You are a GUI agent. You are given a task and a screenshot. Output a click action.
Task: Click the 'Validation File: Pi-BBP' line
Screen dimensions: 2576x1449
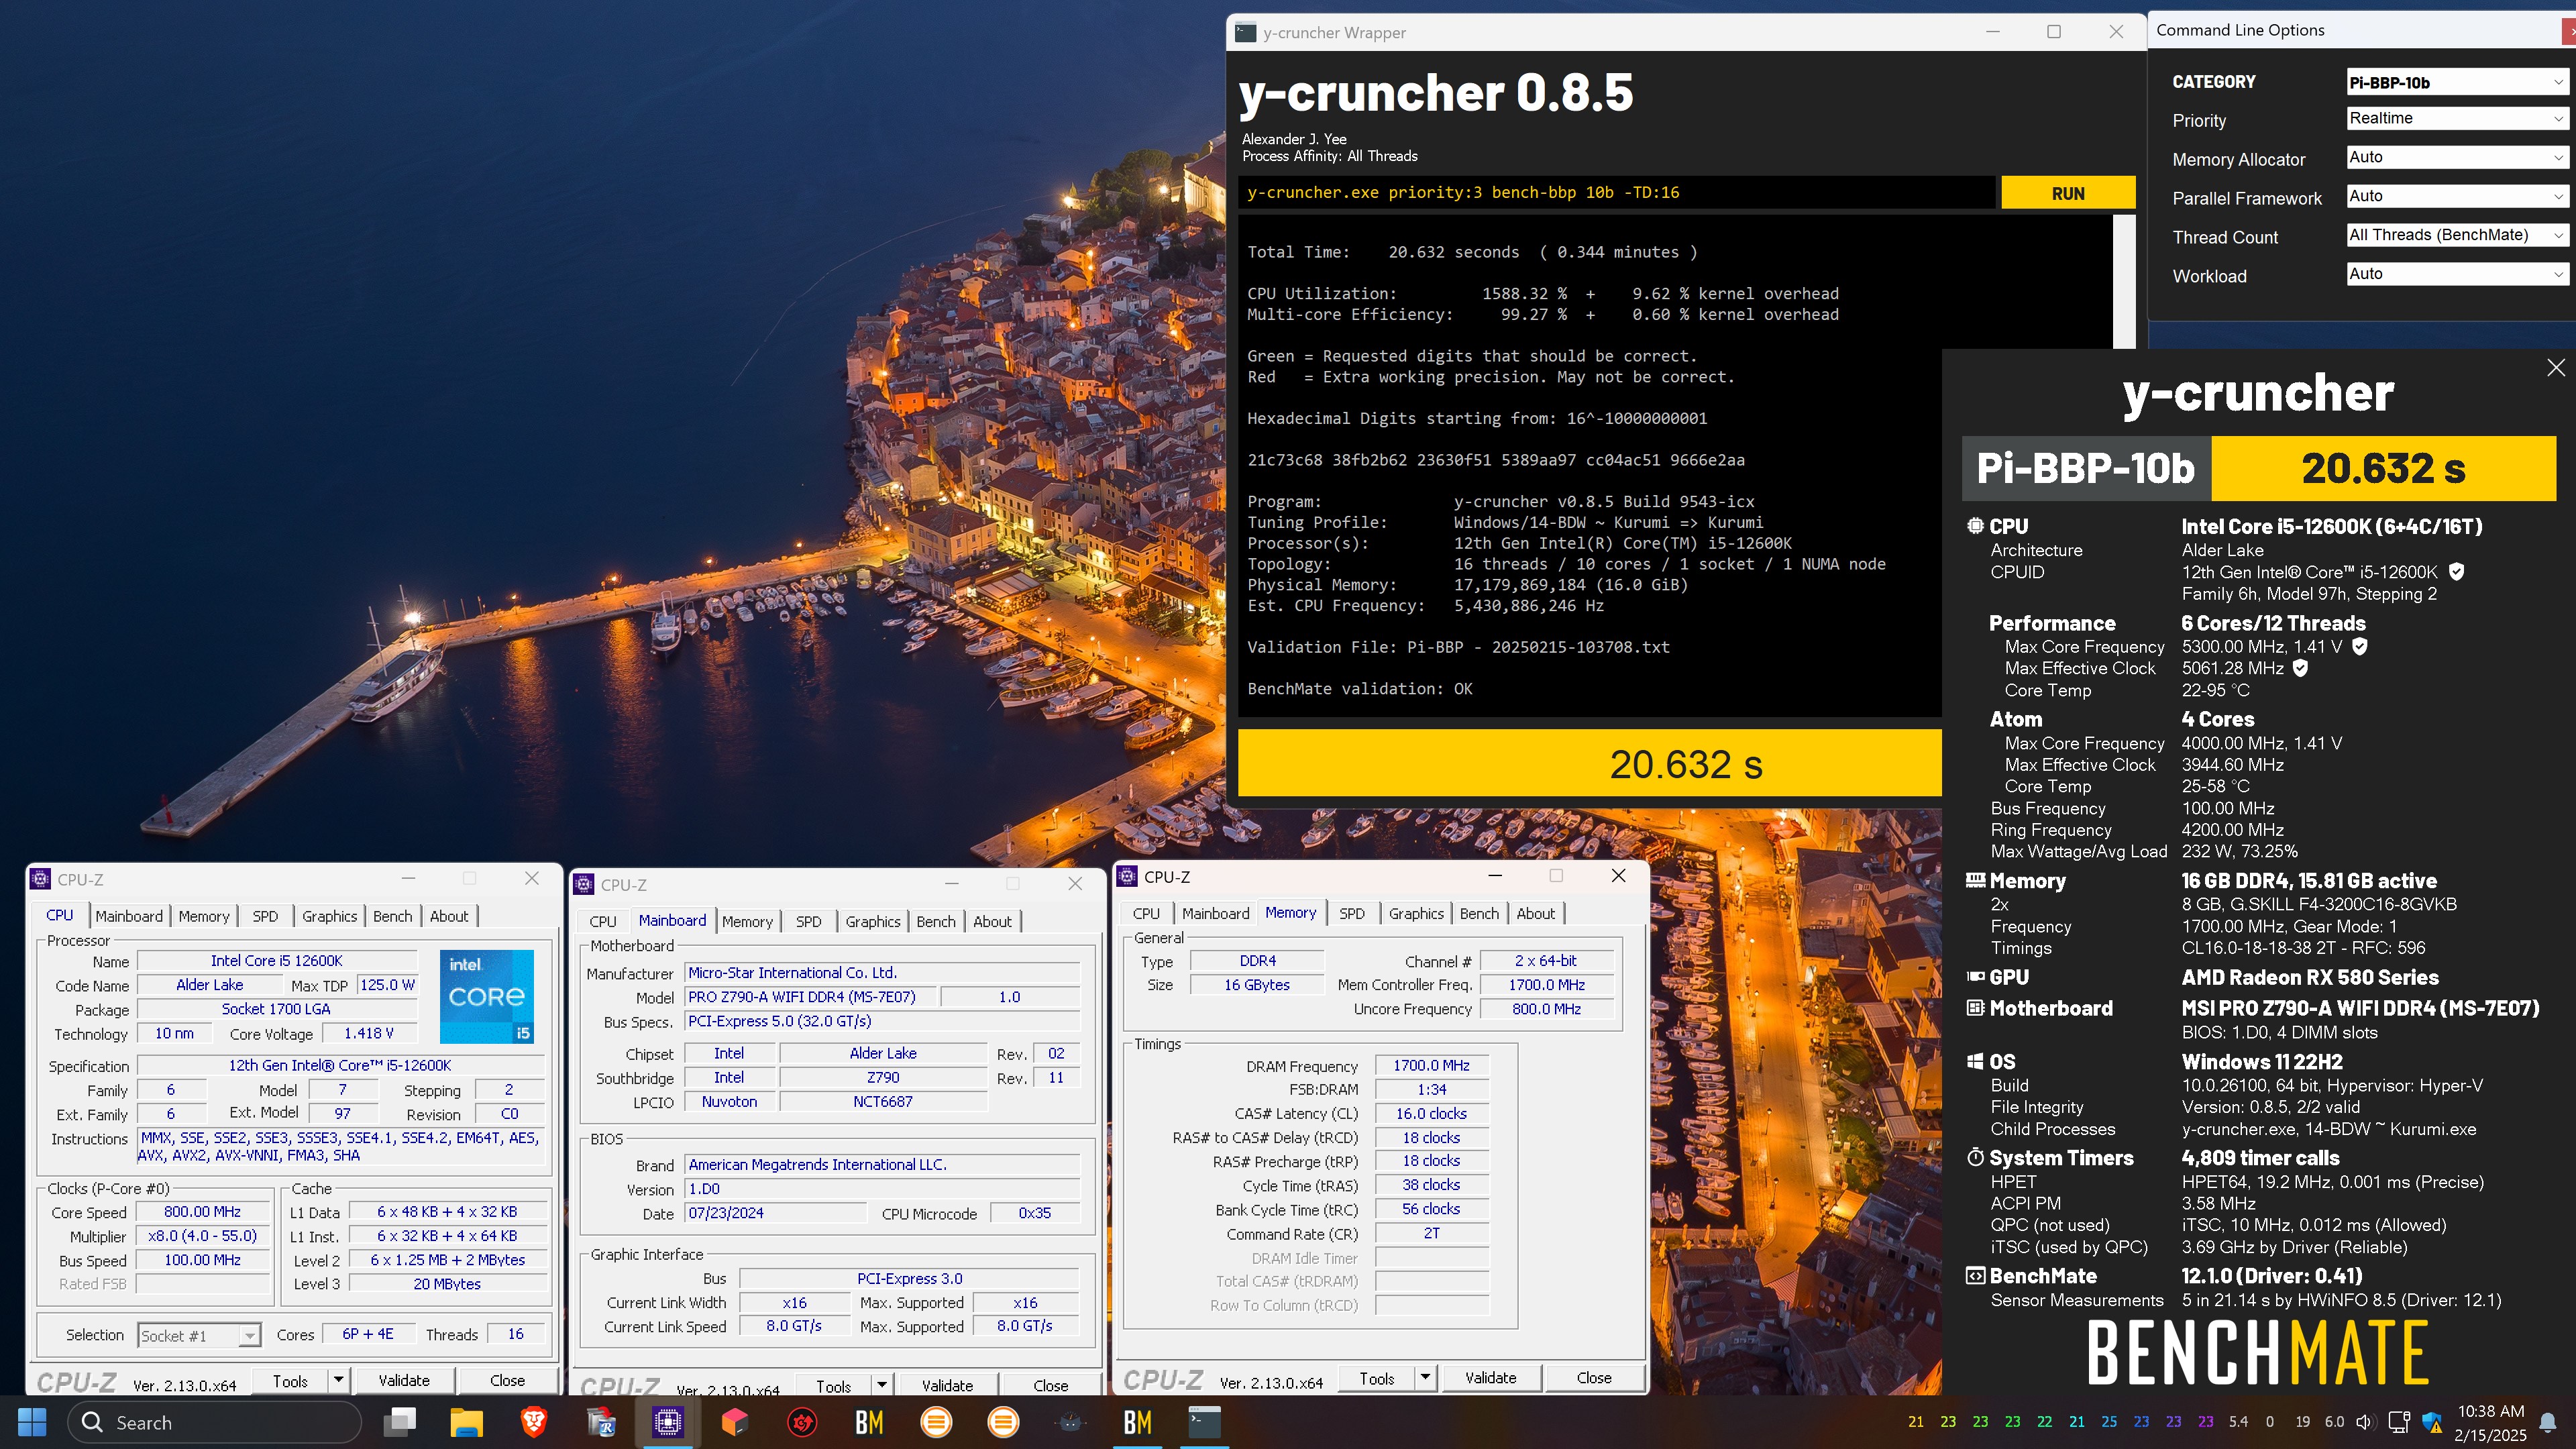[x=1458, y=647]
